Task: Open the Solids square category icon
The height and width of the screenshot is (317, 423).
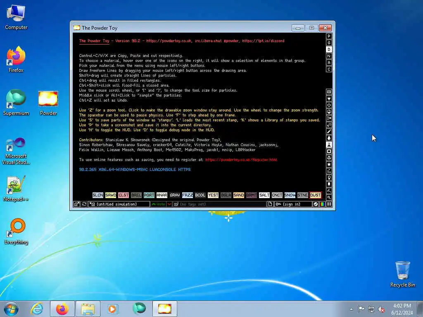Action: [x=329, y=151]
